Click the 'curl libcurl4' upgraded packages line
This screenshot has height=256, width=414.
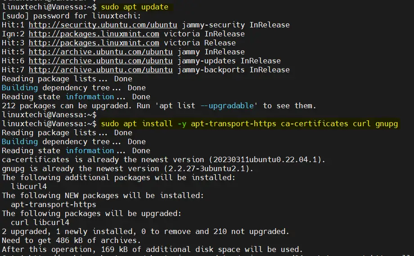[40, 222]
